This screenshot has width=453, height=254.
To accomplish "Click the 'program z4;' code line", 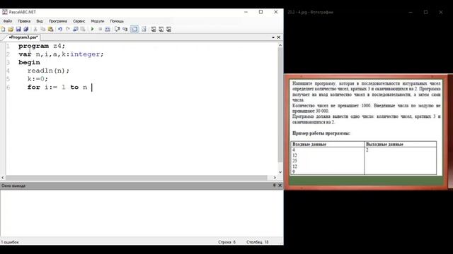I will pos(42,46).
